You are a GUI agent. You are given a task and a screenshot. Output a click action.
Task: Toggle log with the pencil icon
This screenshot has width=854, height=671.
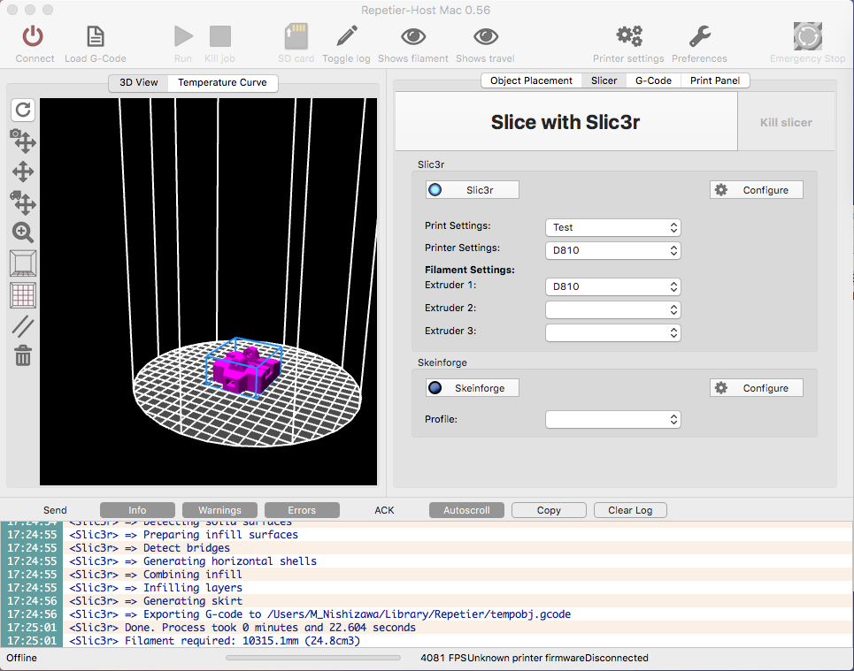click(346, 36)
